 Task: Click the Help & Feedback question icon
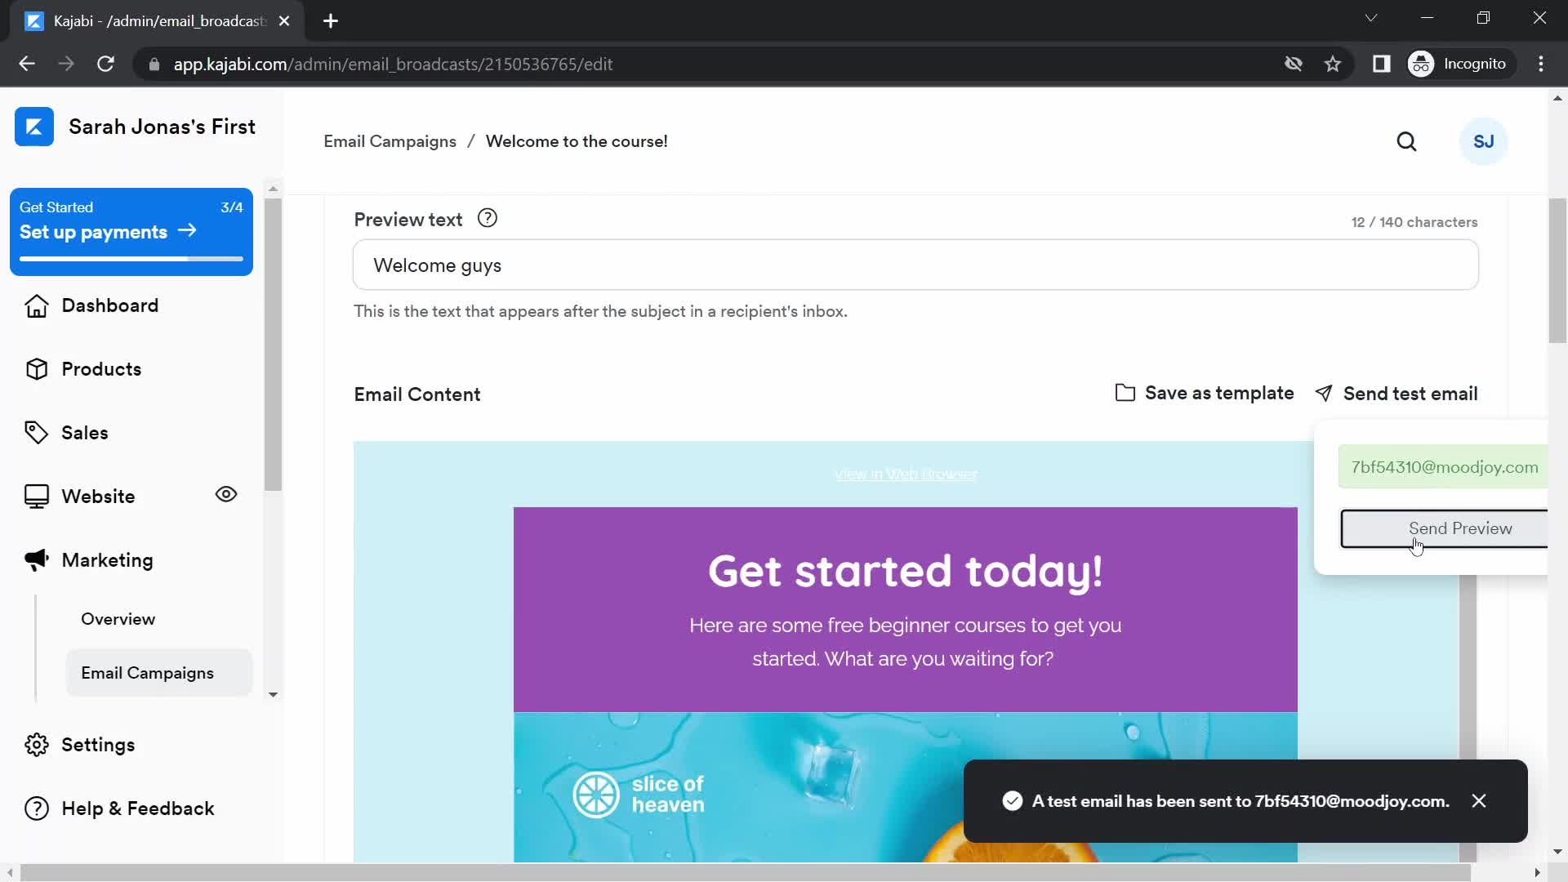click(x=38, y=808)
